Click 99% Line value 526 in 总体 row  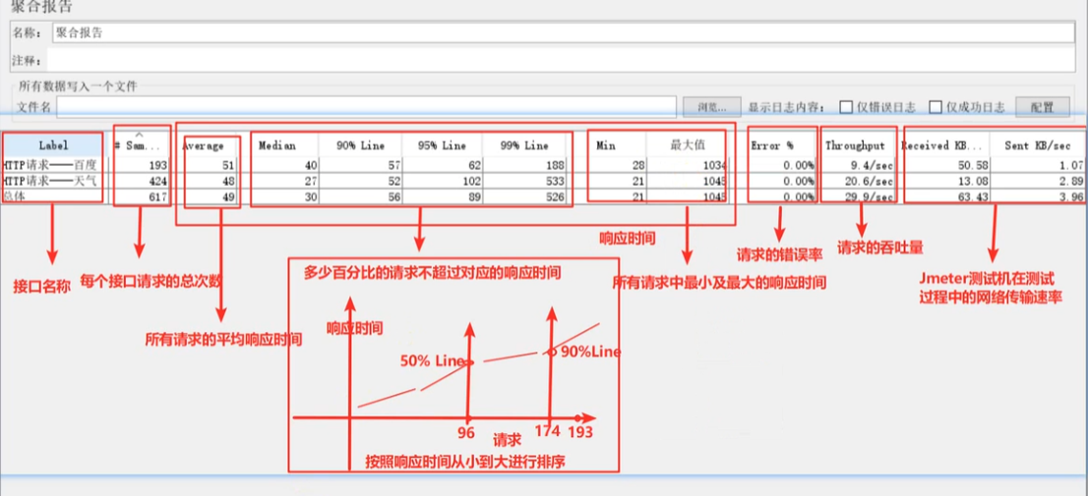[553, 197]
